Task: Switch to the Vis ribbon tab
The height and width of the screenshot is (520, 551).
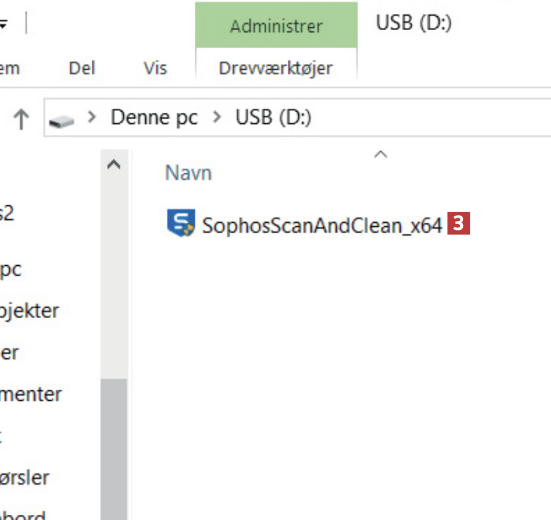Action: [x=155, y=68]
